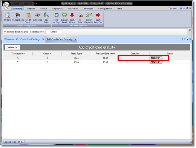The height and width of the screenshot is (148, 196).
Task: Select the No Sale icon
Action: click(80, 18)
